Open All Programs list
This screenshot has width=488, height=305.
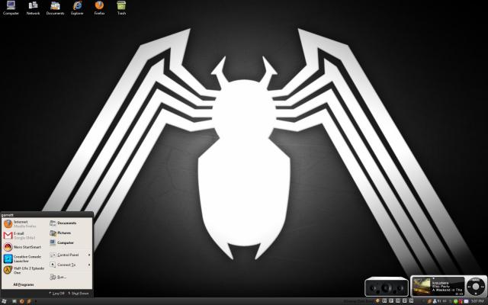pyautogui.click(x=24, y=284)
